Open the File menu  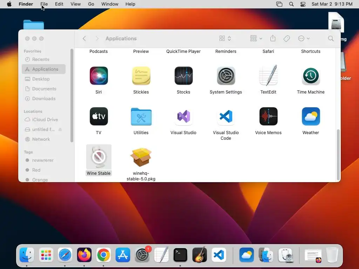(44, 4)
